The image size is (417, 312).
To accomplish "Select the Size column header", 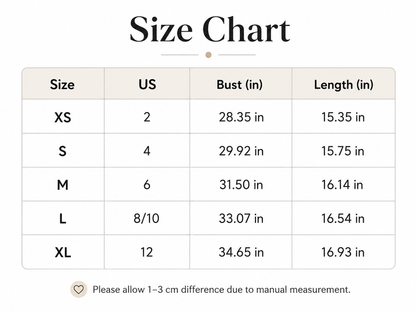I will [x=62, y=84].
